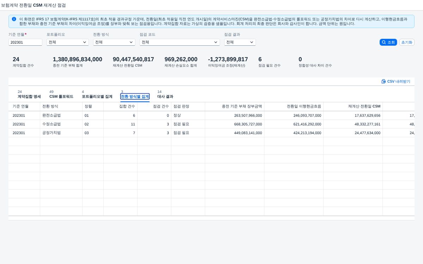Click the 정렬 column header

pos(93,106)
